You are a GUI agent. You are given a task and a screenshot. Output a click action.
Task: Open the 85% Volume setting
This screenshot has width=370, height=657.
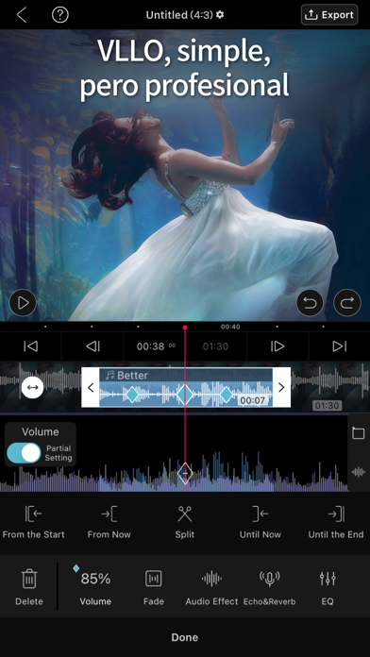click(x=95, y=587)
